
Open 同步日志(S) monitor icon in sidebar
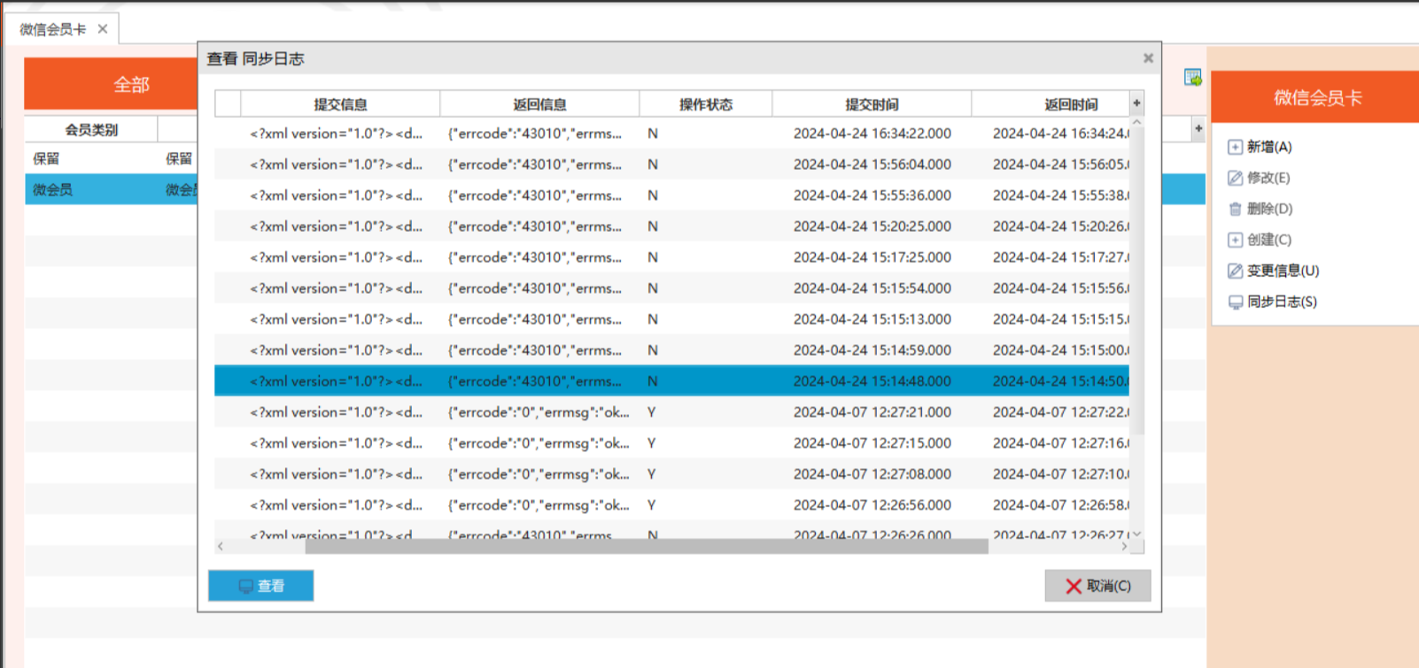point(1235,302)
